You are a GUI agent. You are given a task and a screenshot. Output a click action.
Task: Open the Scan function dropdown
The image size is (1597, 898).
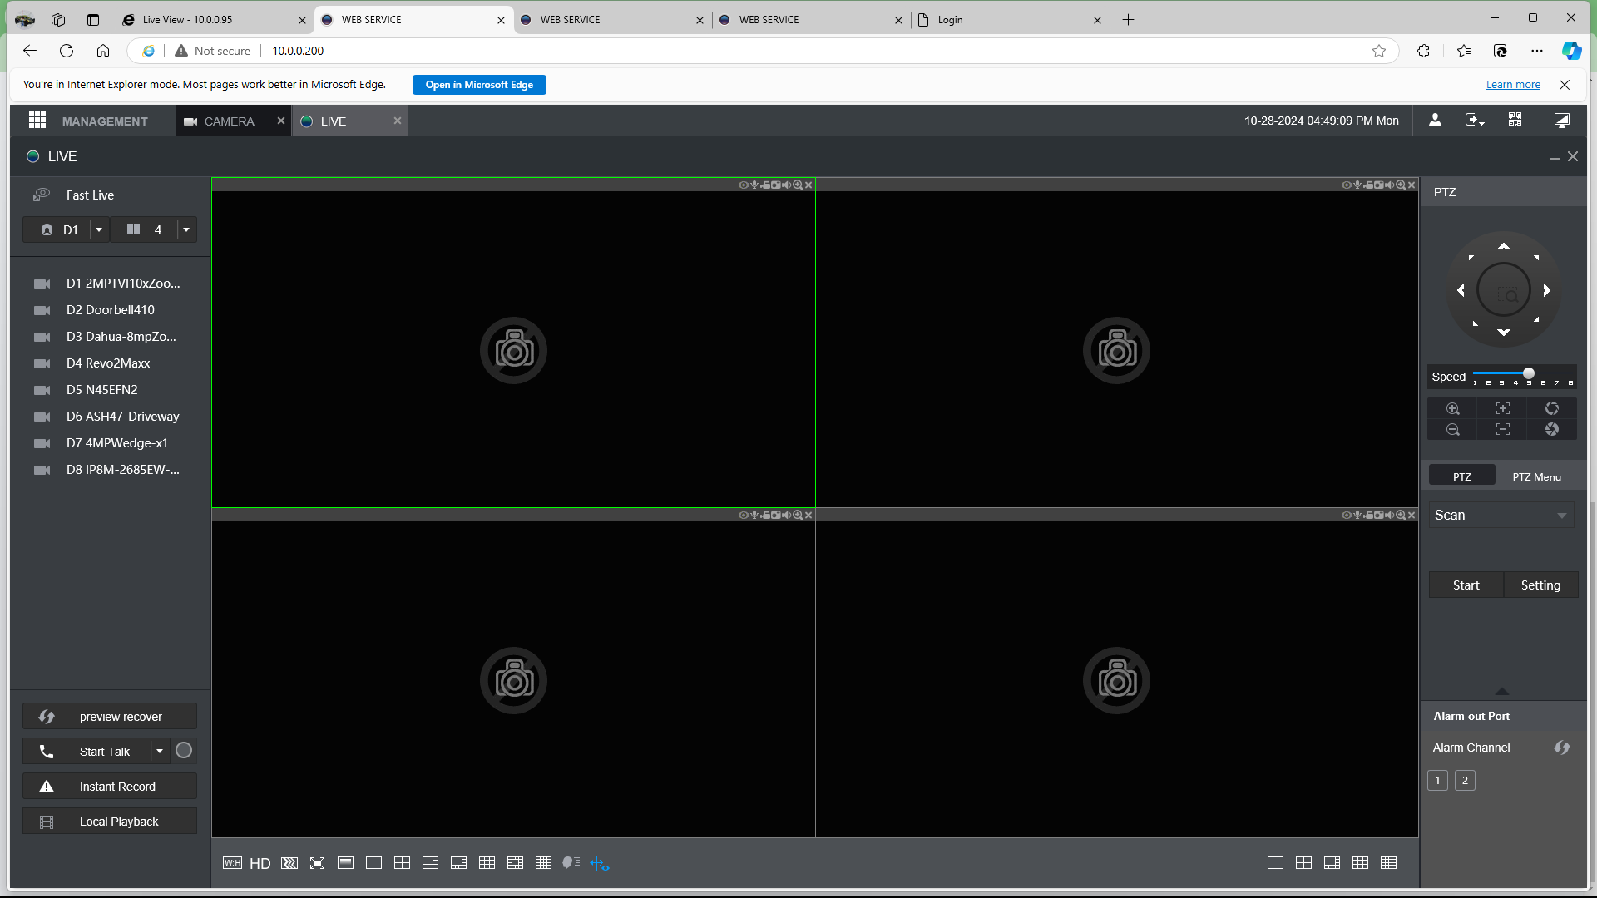pos(1501,516)
